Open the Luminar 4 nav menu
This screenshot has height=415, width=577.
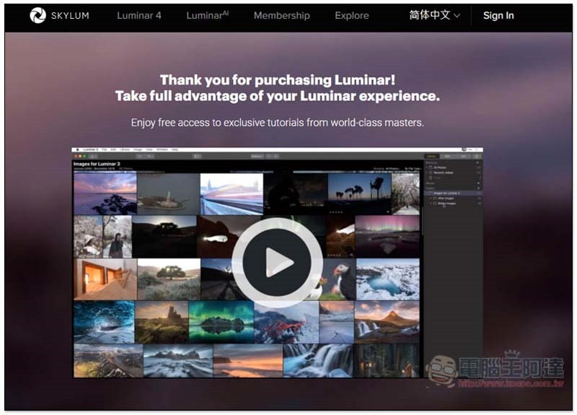point(139,15)
